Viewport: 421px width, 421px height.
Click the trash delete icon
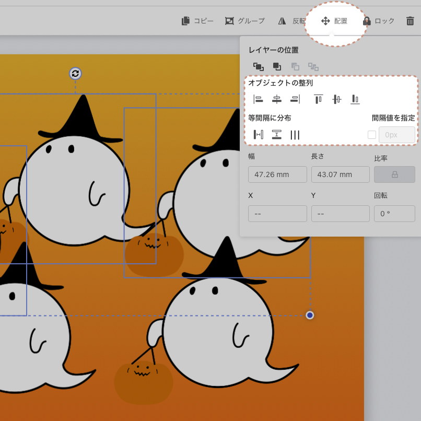point(410,21)
